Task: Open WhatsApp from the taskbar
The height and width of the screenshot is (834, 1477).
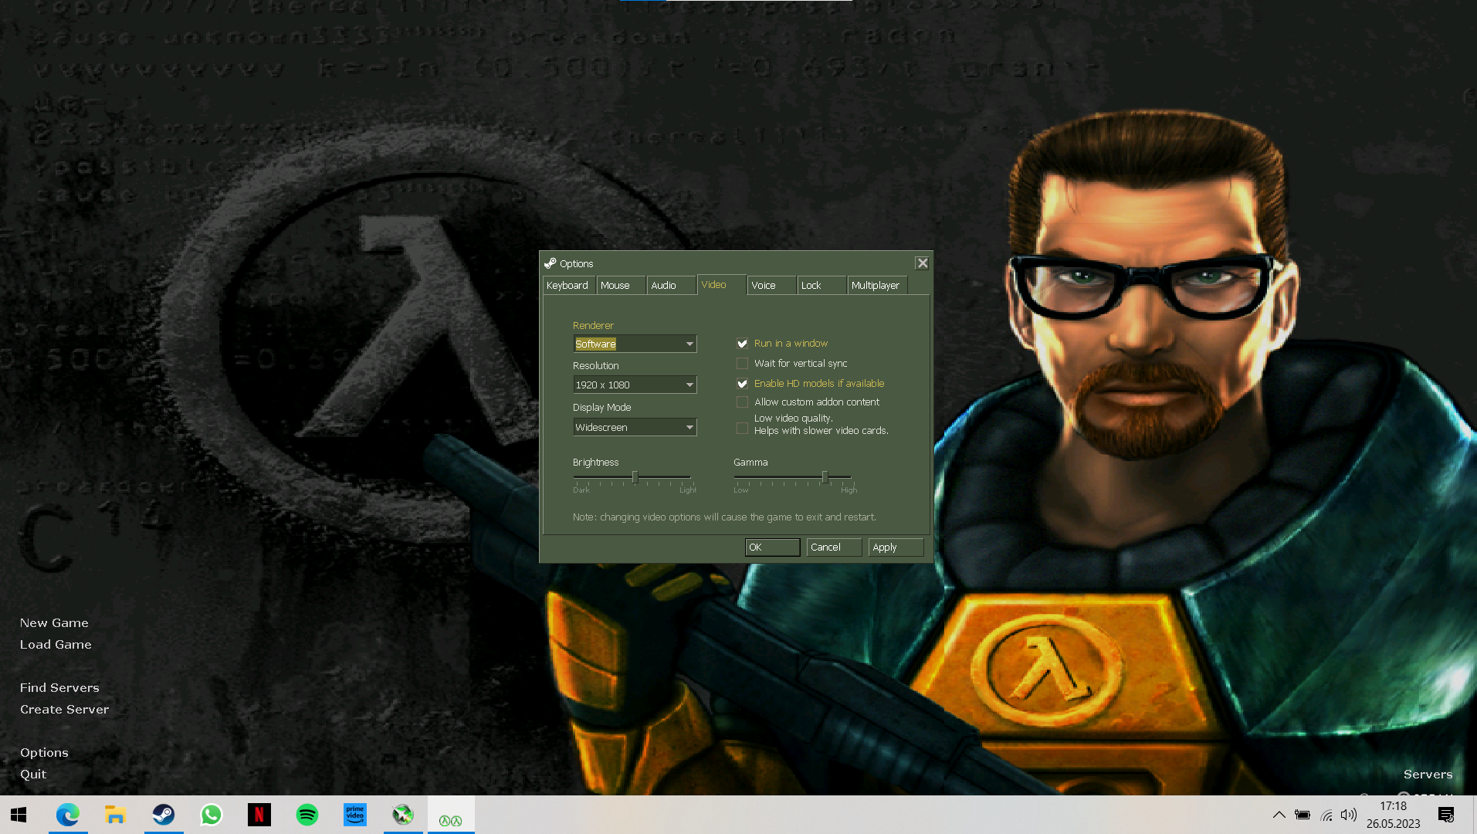Action: [212, 815]
